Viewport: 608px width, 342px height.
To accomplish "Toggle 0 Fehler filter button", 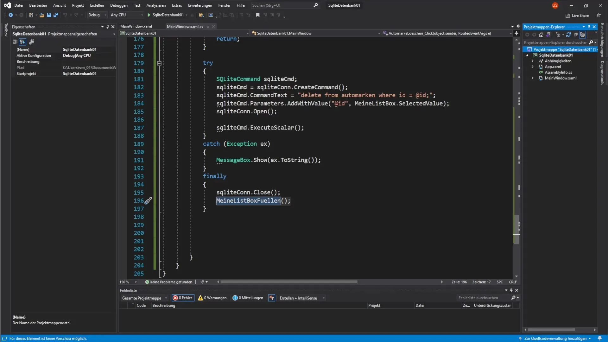I will [183, 298].
